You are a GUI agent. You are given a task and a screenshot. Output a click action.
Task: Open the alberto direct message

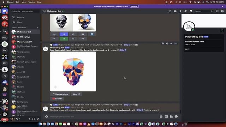coord(25,67)
